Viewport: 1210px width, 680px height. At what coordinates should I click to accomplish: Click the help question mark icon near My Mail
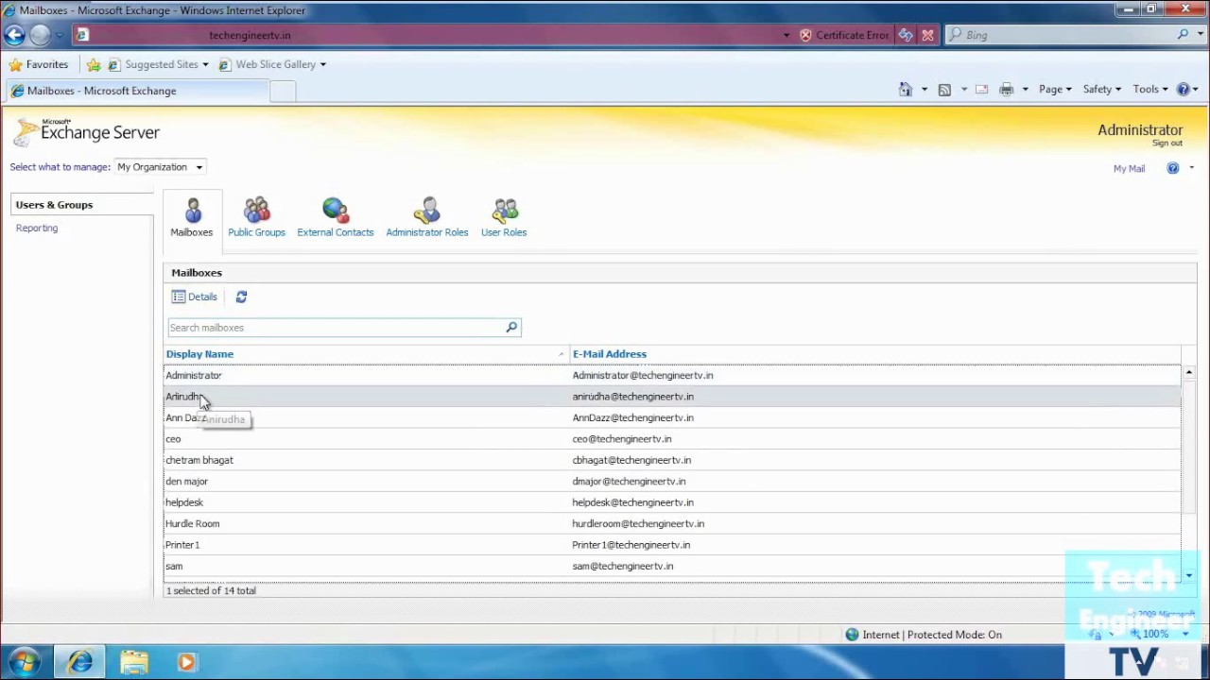click(1173, 168)
